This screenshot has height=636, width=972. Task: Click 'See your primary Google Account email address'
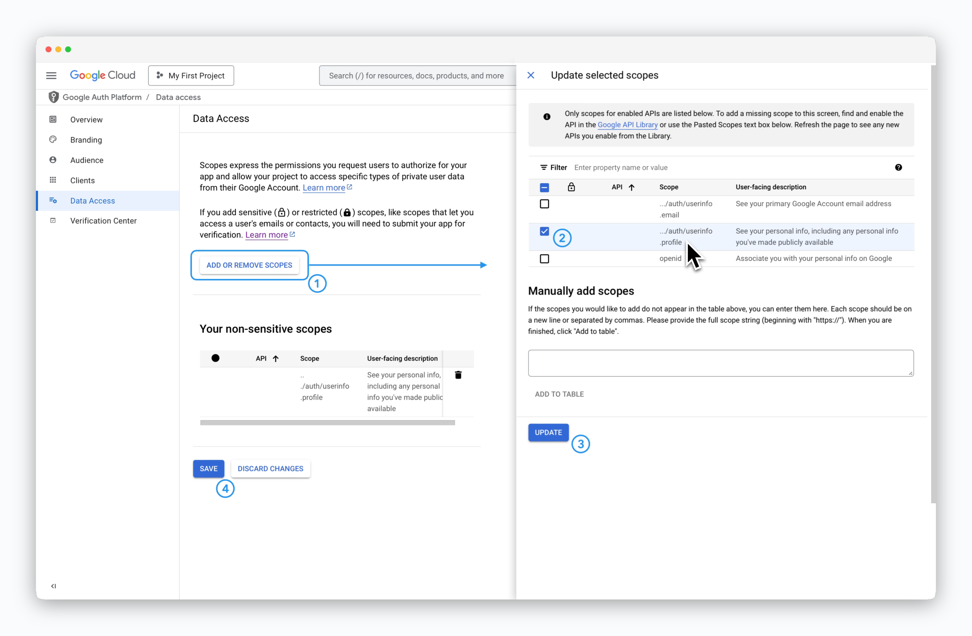click(x=813, y=203)
